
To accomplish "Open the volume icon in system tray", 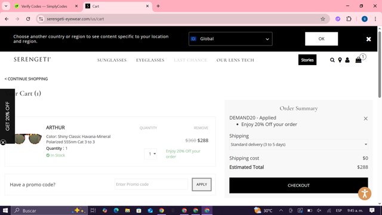I will point(319,210).
